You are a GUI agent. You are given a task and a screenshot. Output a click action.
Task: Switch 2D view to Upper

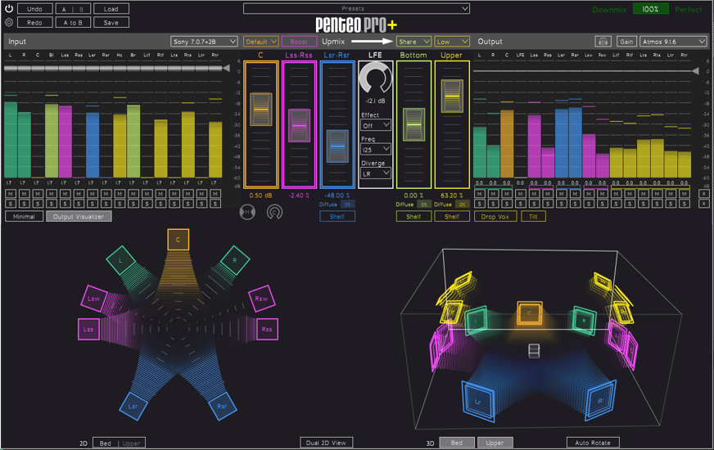click(132, 443)
